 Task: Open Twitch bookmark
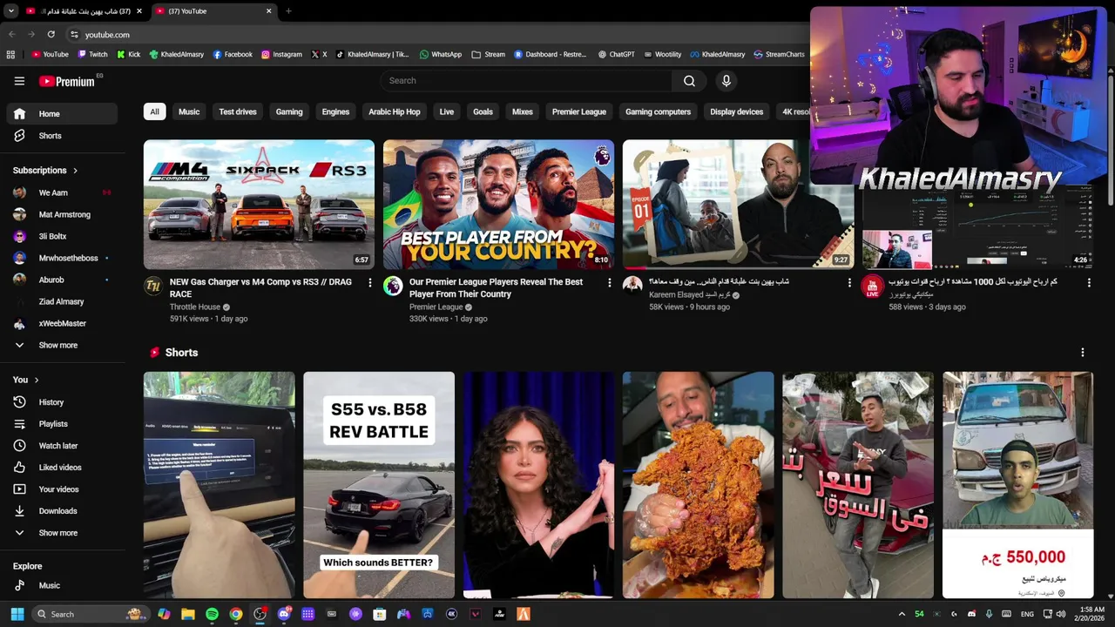coord(92,54)
